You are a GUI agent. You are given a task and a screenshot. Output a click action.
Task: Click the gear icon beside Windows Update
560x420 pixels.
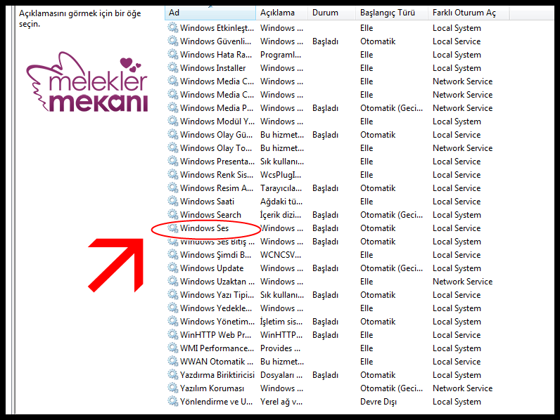(x=173, y=268)
